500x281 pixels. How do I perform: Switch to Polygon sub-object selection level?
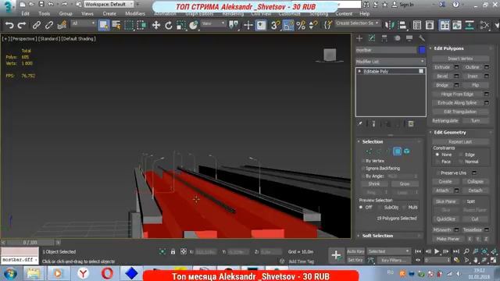pos(397,151)
